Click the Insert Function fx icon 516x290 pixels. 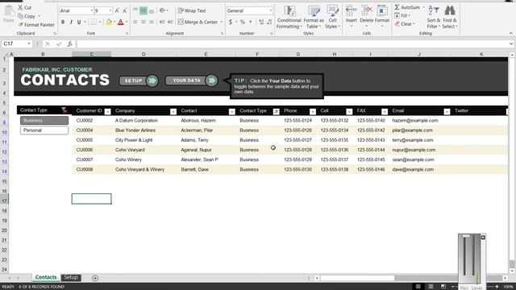(x=70, y=43)
